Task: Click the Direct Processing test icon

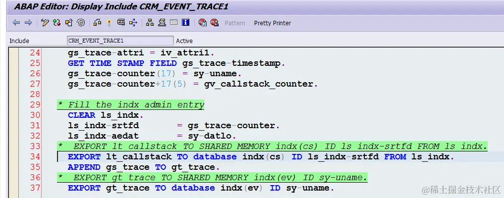Action: (x=121, y=23)
